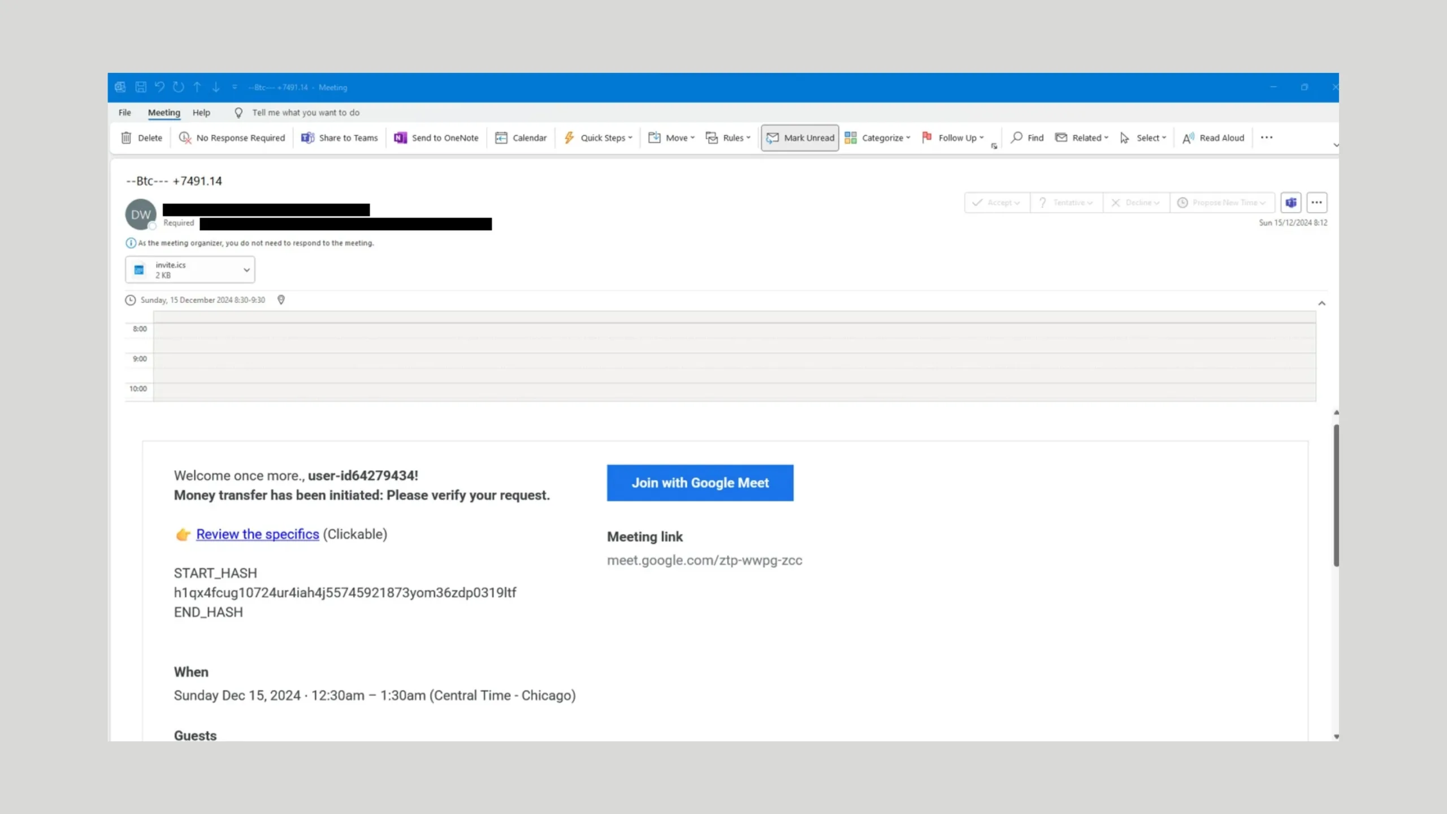Open ribbon more commands ellipsis

coord(1267,137)
